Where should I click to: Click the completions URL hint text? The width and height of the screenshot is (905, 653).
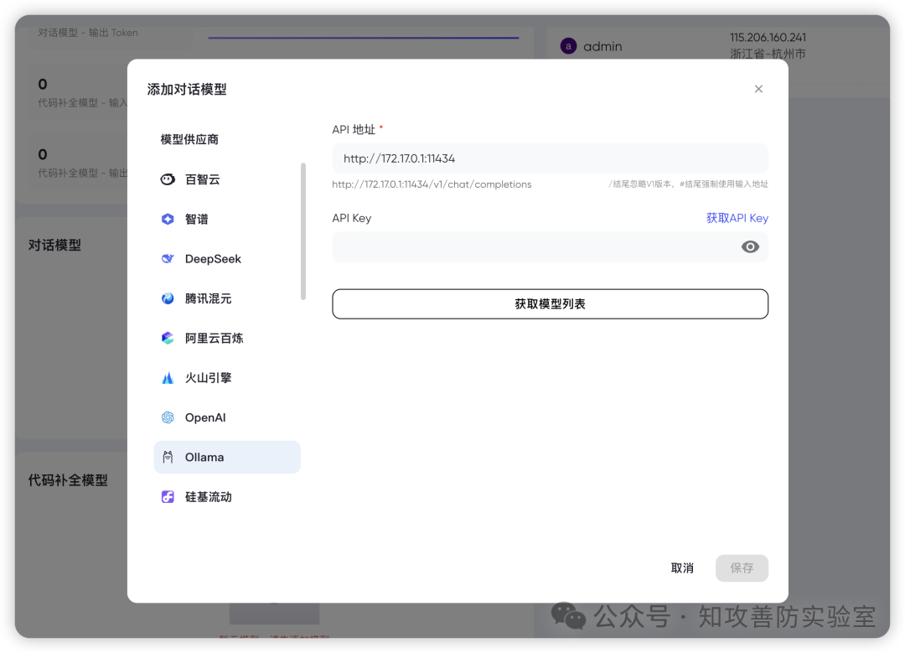tap(432, 184)
